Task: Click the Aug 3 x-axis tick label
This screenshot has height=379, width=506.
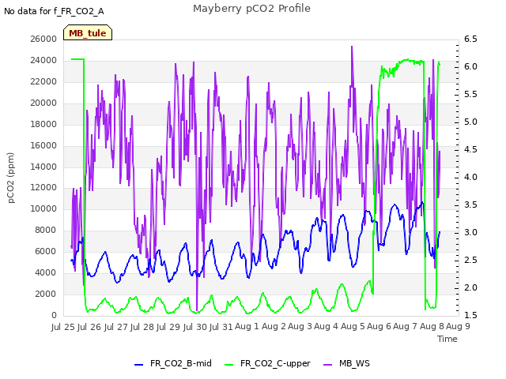Action: [300, 326]
